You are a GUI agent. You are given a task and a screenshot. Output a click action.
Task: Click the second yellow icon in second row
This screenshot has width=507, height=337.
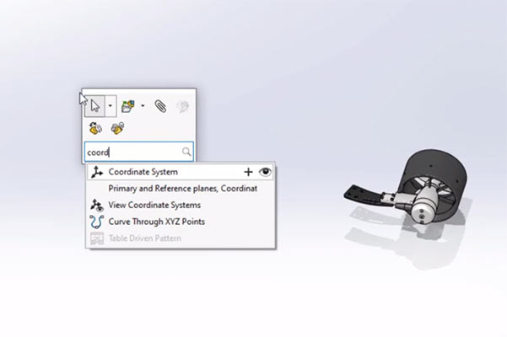click(117, 129)
